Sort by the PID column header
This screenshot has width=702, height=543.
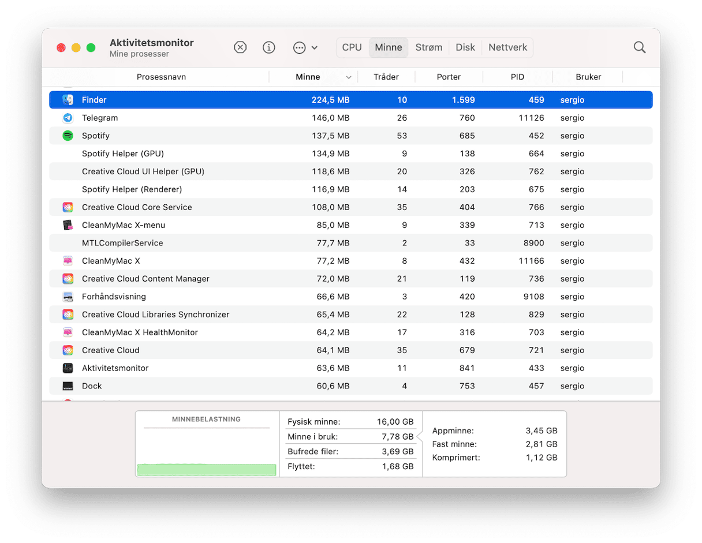(517, 77)
